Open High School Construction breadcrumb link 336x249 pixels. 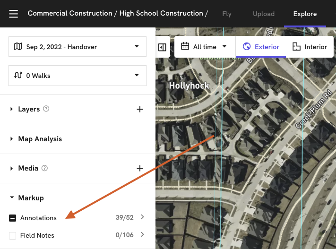pos(161,13)
